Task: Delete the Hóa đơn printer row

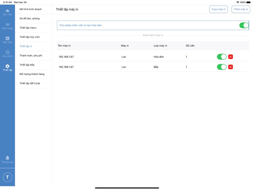Action: pyautogui.click(x=231, y=57)
